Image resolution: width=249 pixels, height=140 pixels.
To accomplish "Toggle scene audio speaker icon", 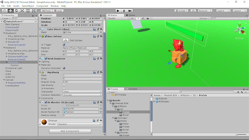I will pos(143,18).
